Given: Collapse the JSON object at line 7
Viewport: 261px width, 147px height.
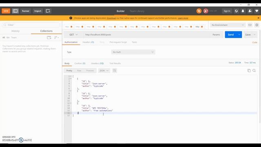Looking at the screenshot, I should click(71, 91).
